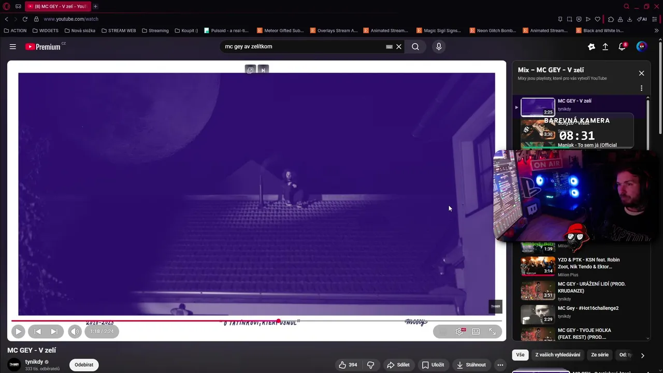This screenshot has width=663, height=373.
Task: Open the tynikdy channel name link
Action: 34,362
